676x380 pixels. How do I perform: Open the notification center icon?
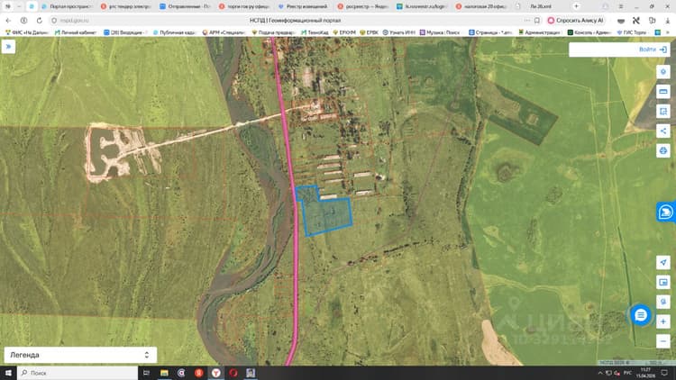click(x=664, y=373)
